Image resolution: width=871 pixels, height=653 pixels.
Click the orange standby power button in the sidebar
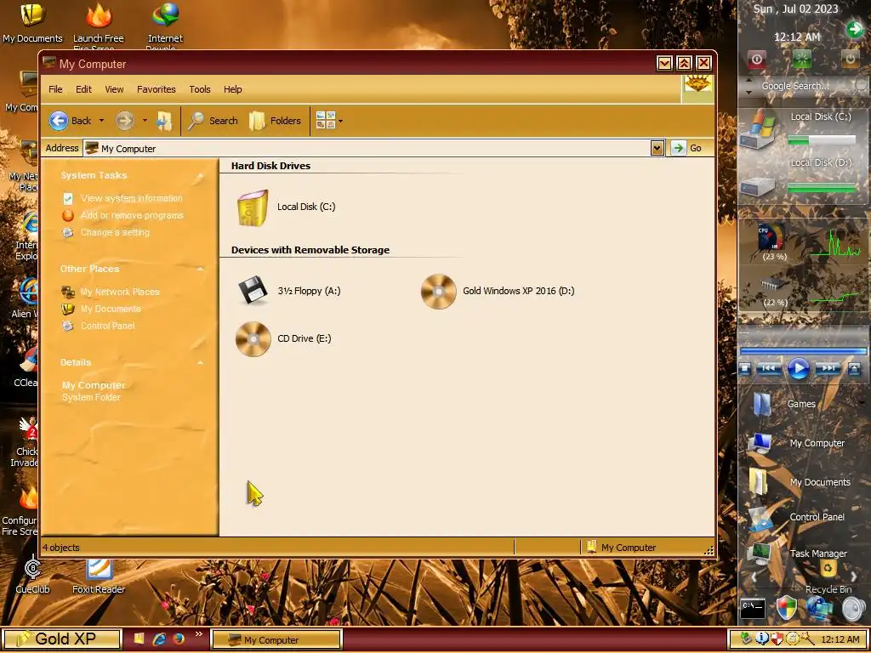point(850,59)
